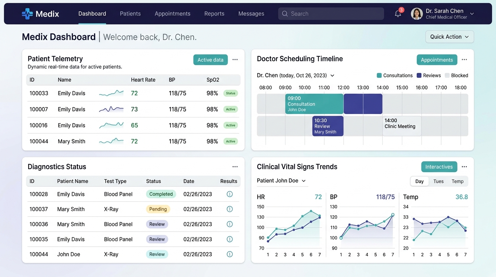496x277 pixels.
Task: View results info for test 100035
Action: pos(230,239)
